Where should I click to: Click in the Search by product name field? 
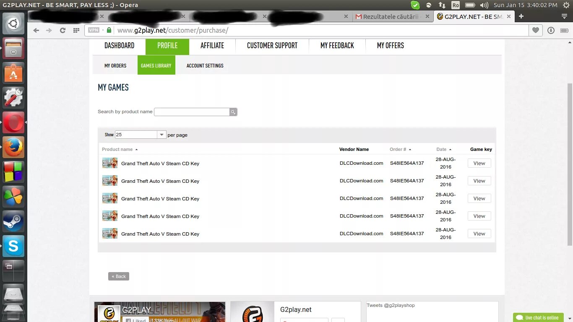coord(192,112)
